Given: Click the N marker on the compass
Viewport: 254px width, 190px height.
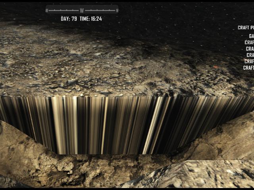Looking at the screenshot, I should click(117, 11).
